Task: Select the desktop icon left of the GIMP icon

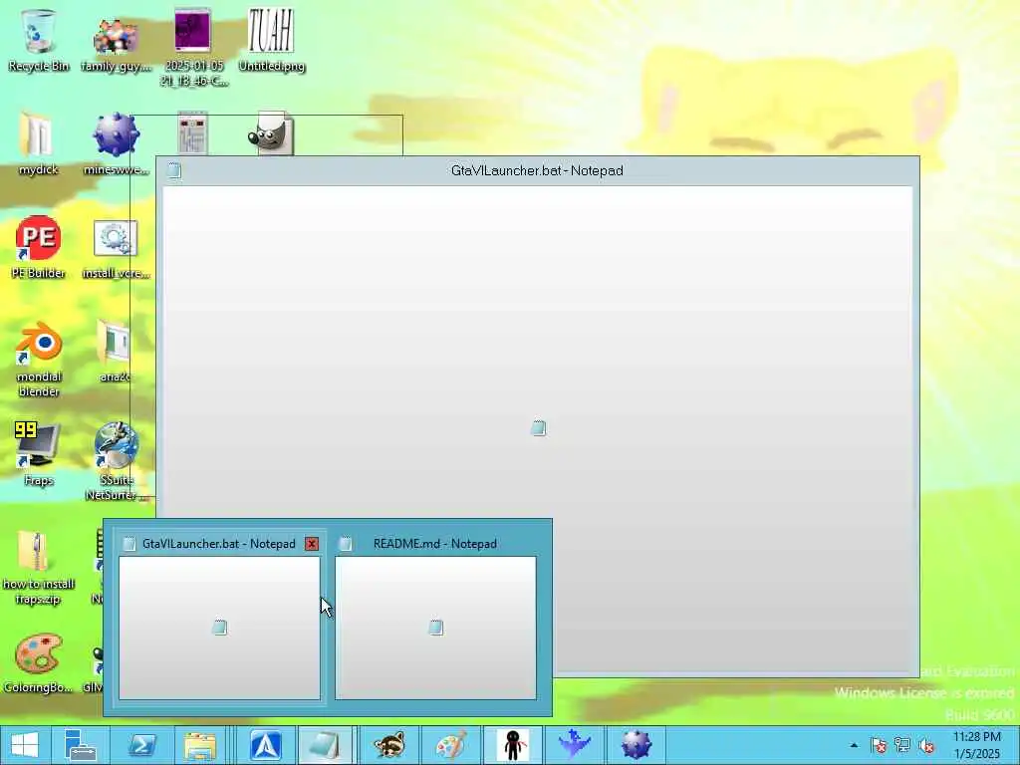Action: (192, 134)
